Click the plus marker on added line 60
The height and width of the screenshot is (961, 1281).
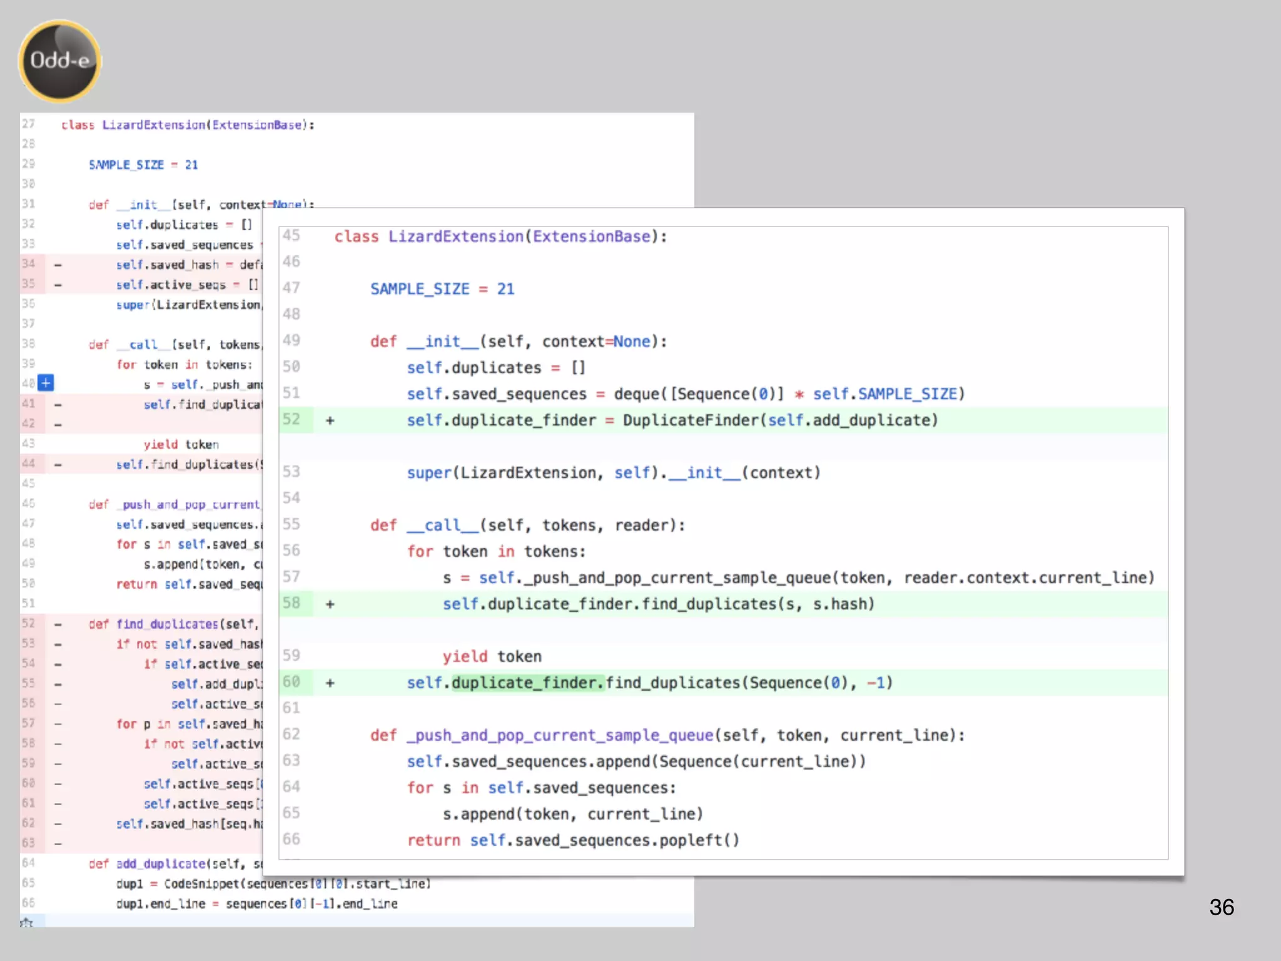(330, 683)
